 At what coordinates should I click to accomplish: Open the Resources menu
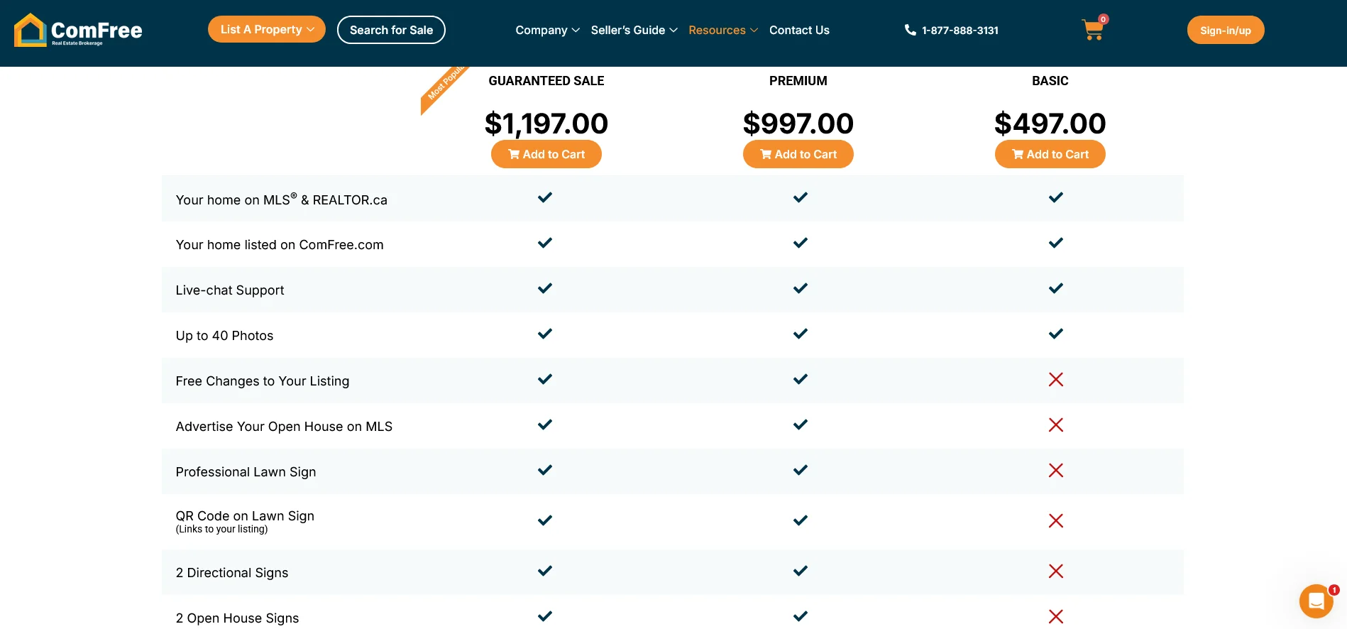tap(722, 30)
